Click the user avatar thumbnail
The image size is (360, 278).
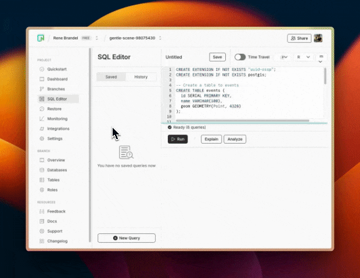pos(318,38)
